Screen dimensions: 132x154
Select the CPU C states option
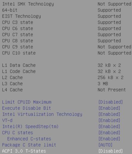[x=18, y=133]
